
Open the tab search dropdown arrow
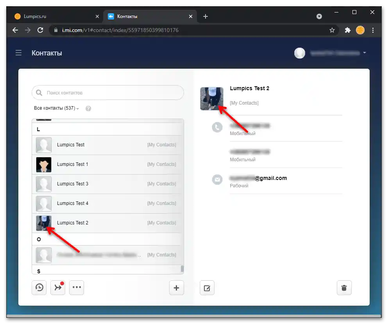[319, 16]
